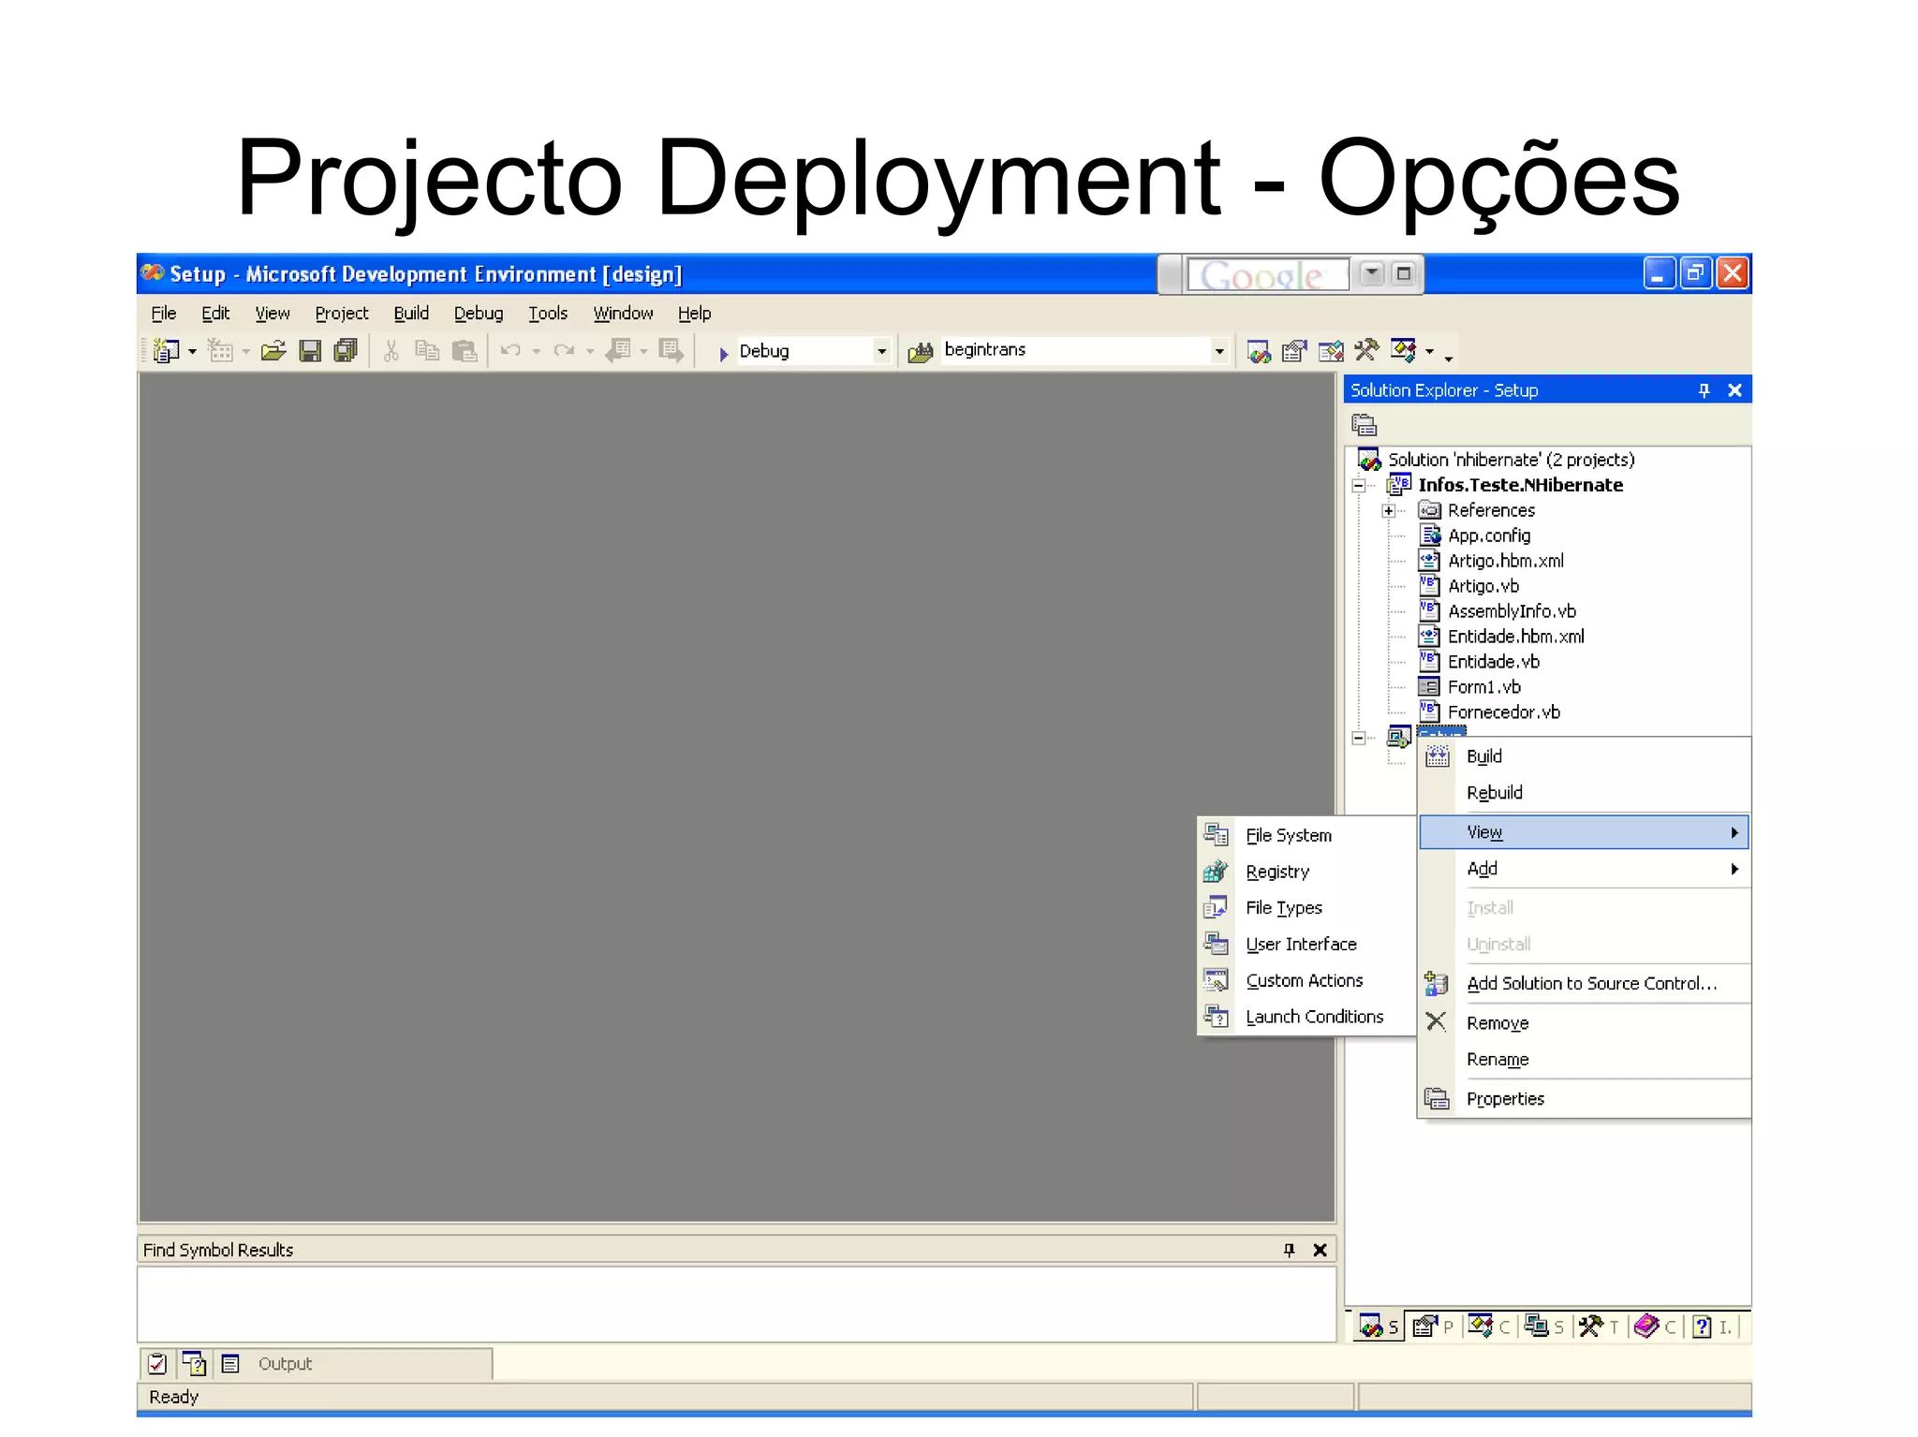Expand the References folder node
The height and width of the screenshot is (1437, 1918).
tap(1389, 510)
